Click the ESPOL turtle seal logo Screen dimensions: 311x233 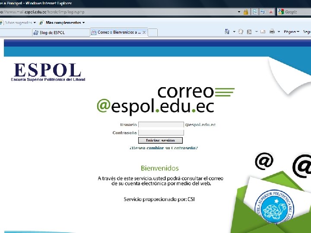point(275,207)
